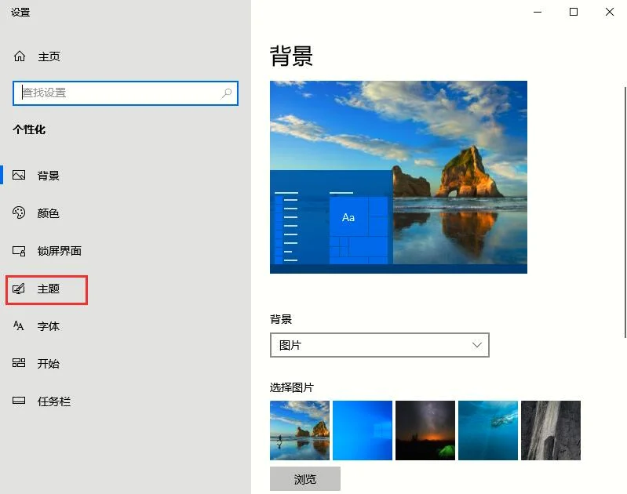Choose the blue Windows logo wallpaper thumbnail
This screenshot has width=627, height=494.
[x=363, y=430]
